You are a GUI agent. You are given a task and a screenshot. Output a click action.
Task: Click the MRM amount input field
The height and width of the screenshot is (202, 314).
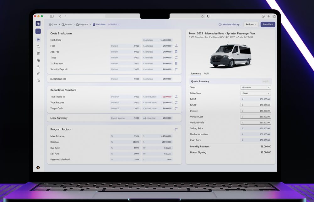256,99
